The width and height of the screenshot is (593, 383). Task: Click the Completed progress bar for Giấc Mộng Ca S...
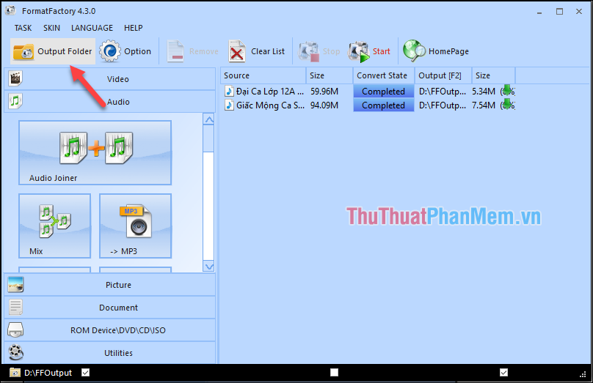(x=382, y=105)
